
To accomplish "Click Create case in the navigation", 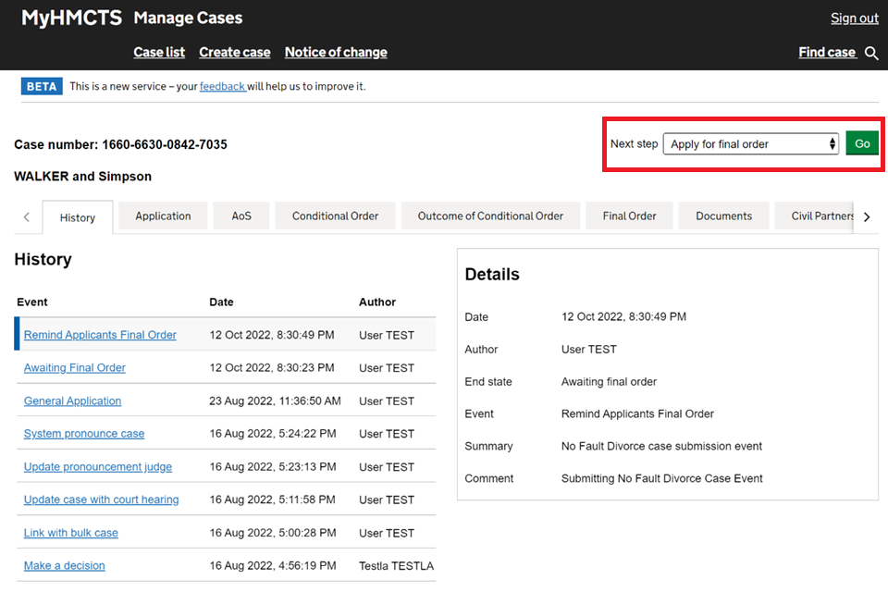I will coord(235,53).
